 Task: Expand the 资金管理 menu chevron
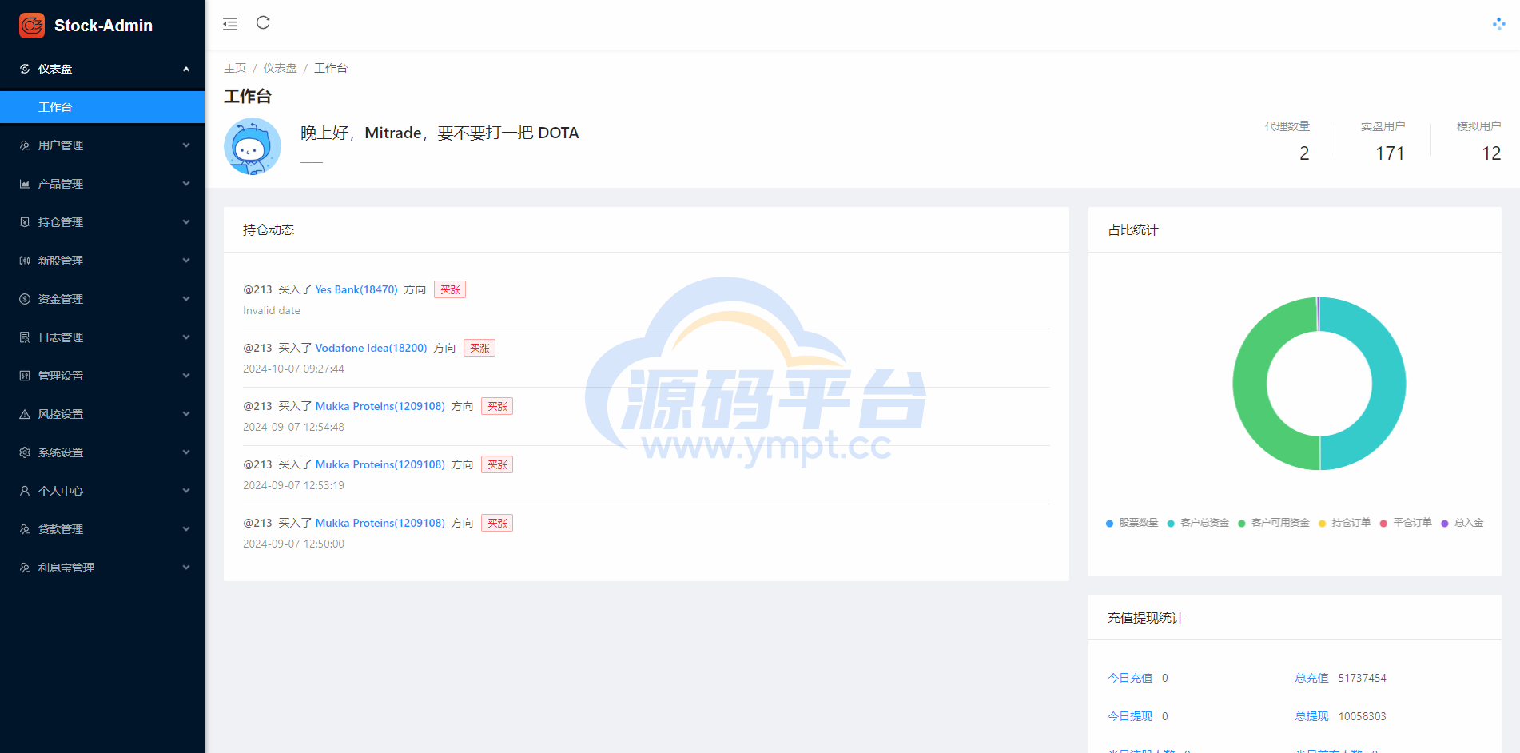[x=186, y=299]
